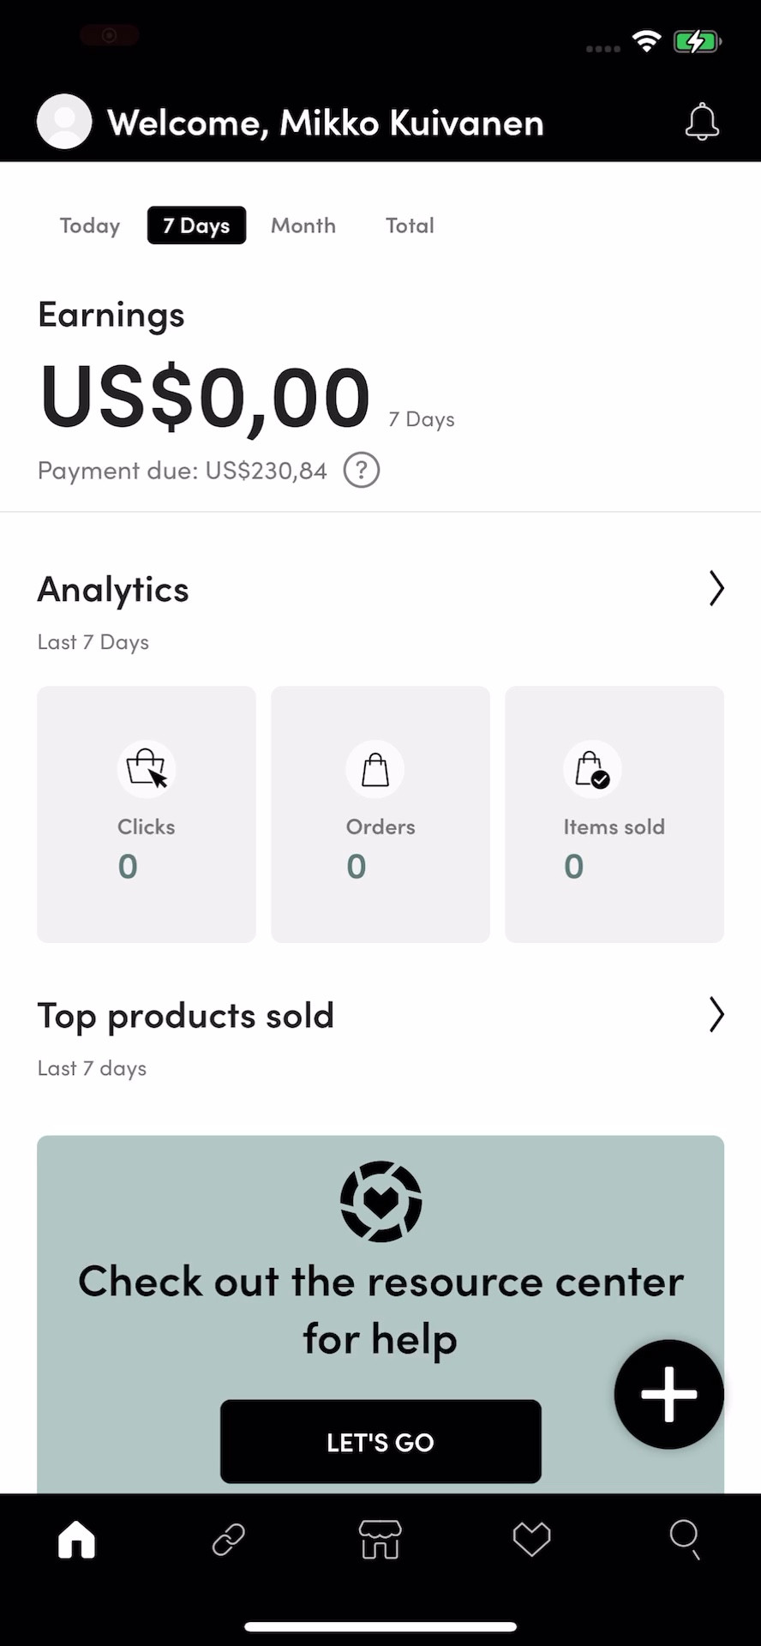Switch earnings period to Month
The width and height of the screenshot is (761, 1646).
[303, 225]
